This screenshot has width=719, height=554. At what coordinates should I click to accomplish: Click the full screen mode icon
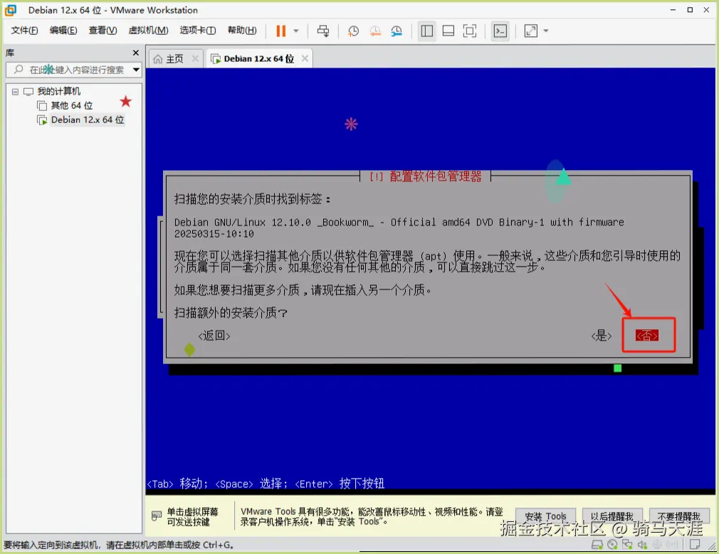[x=470, y=31]
